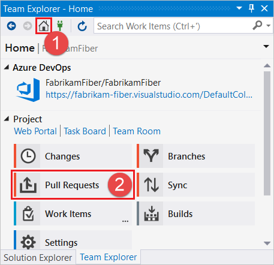The width and height of the screenshot is (274, 265).
Task: Open the Work Items tile
Action: (x=73, y=213)
